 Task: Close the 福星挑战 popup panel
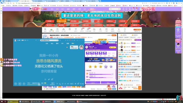click(x=116, y=42)
